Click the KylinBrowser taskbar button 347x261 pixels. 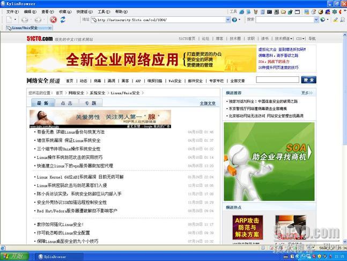coord(60,257)
